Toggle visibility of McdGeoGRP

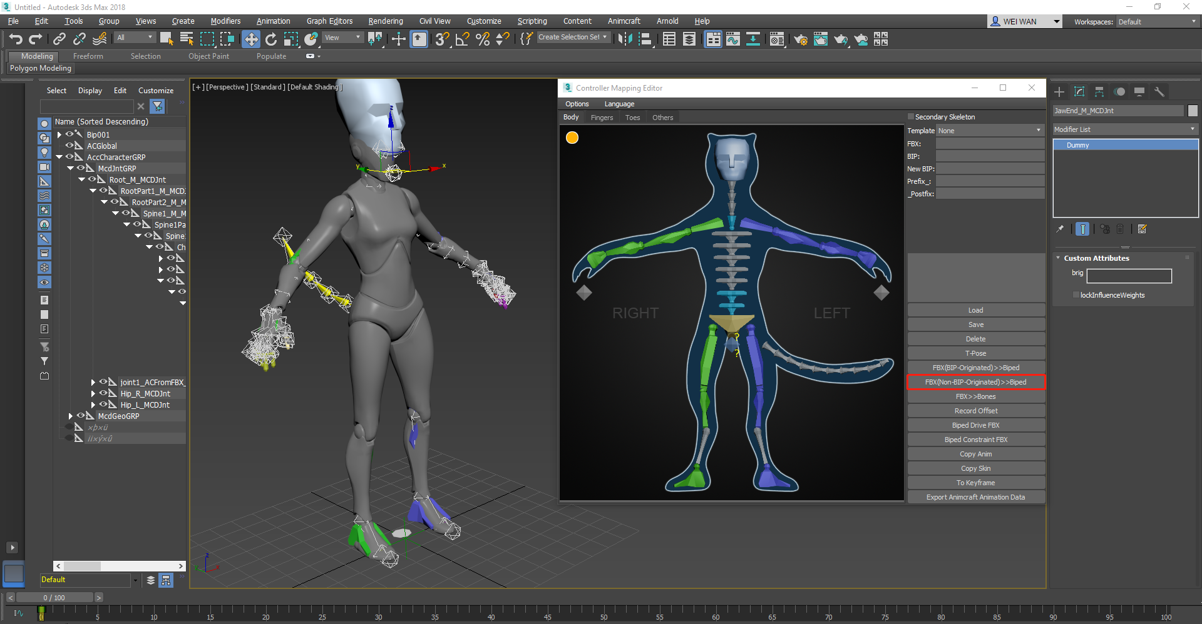click(x=80, y=415)
